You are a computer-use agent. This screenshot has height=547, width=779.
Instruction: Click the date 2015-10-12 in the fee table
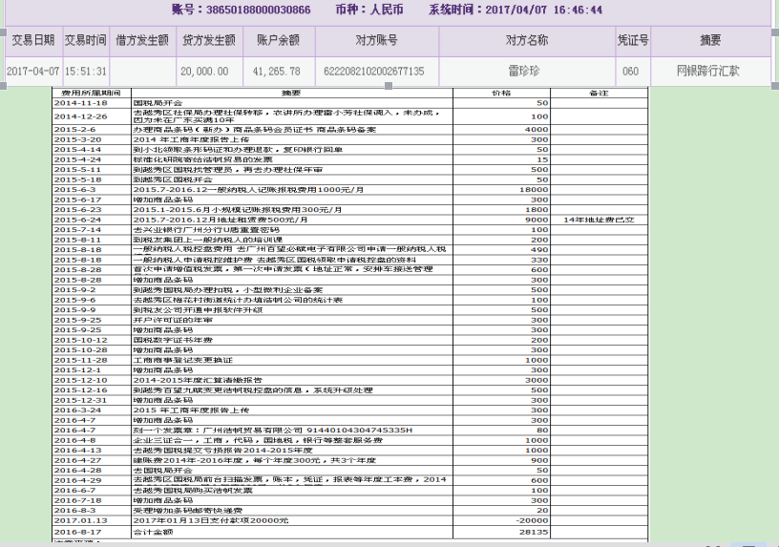tap(80, 340)
